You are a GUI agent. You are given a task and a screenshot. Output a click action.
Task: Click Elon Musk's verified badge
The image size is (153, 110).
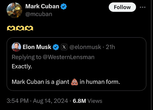point(56,47)
